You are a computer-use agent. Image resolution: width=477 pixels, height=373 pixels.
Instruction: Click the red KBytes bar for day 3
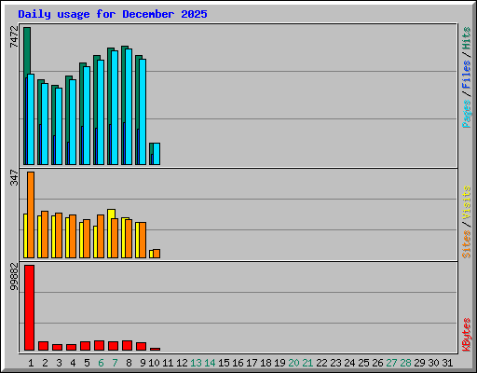tap(57, 347)
